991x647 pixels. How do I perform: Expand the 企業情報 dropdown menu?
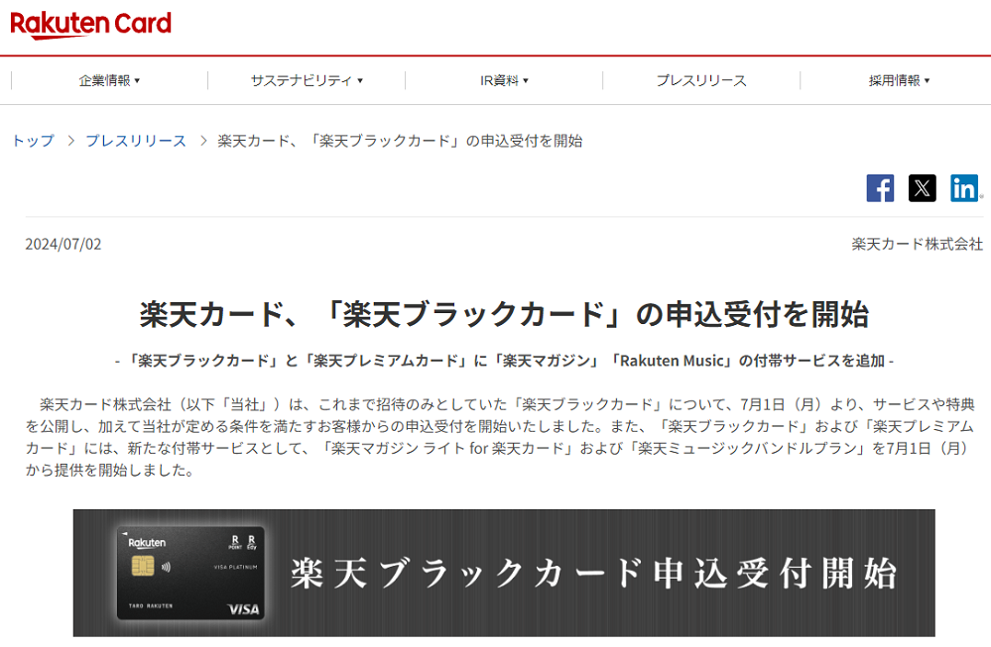coord(109,81)
